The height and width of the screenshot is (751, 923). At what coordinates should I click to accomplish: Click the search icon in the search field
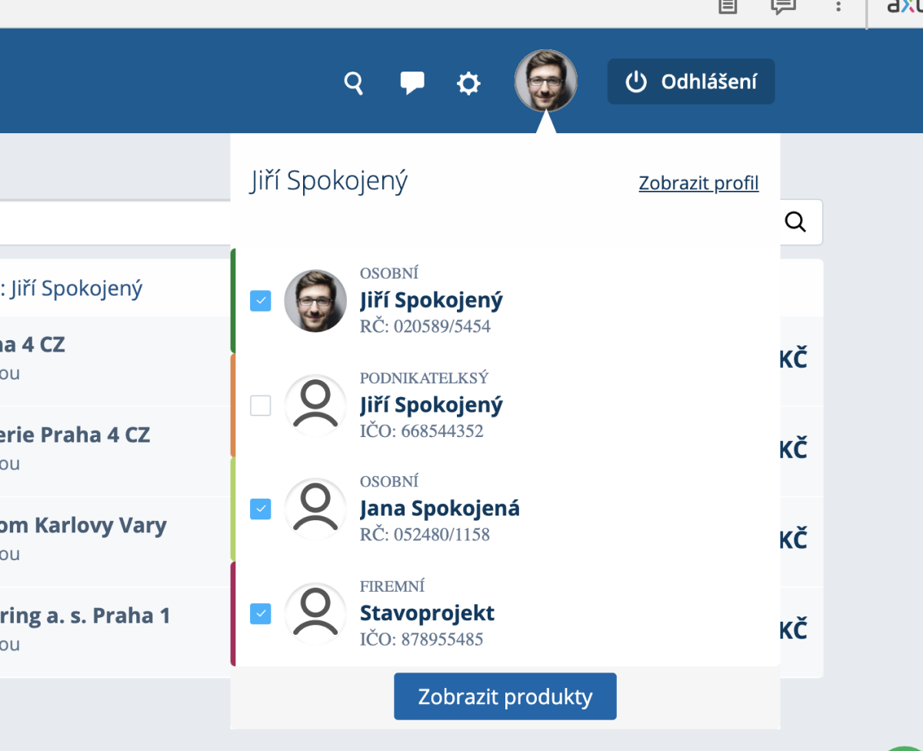tap(795, 222)
